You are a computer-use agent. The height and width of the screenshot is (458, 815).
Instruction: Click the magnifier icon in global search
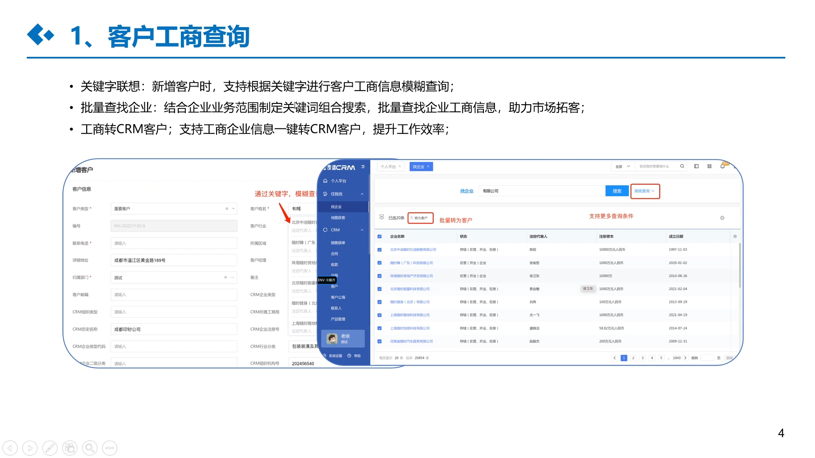point(682,166)
